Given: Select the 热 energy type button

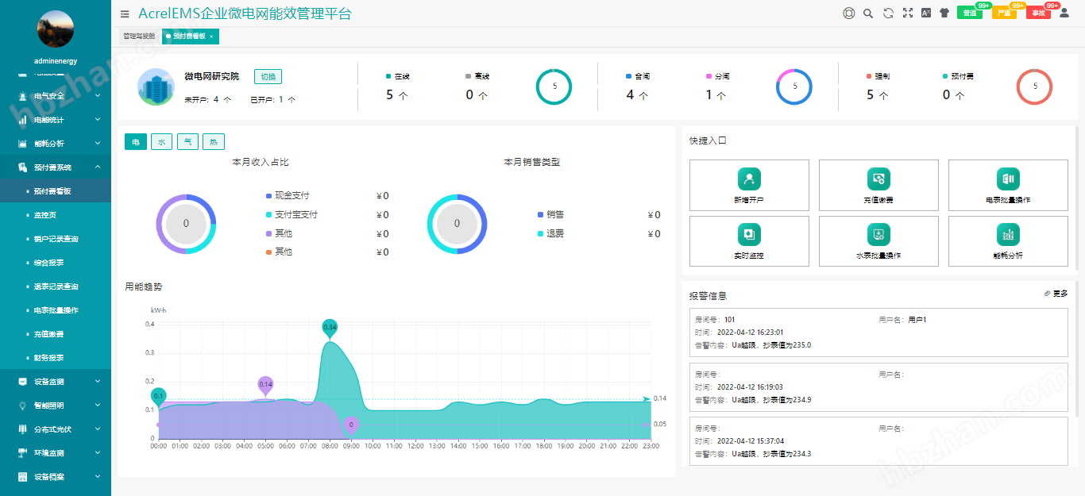Looking at the screenshot, I should pyautogui.click(x=212, y=141).
